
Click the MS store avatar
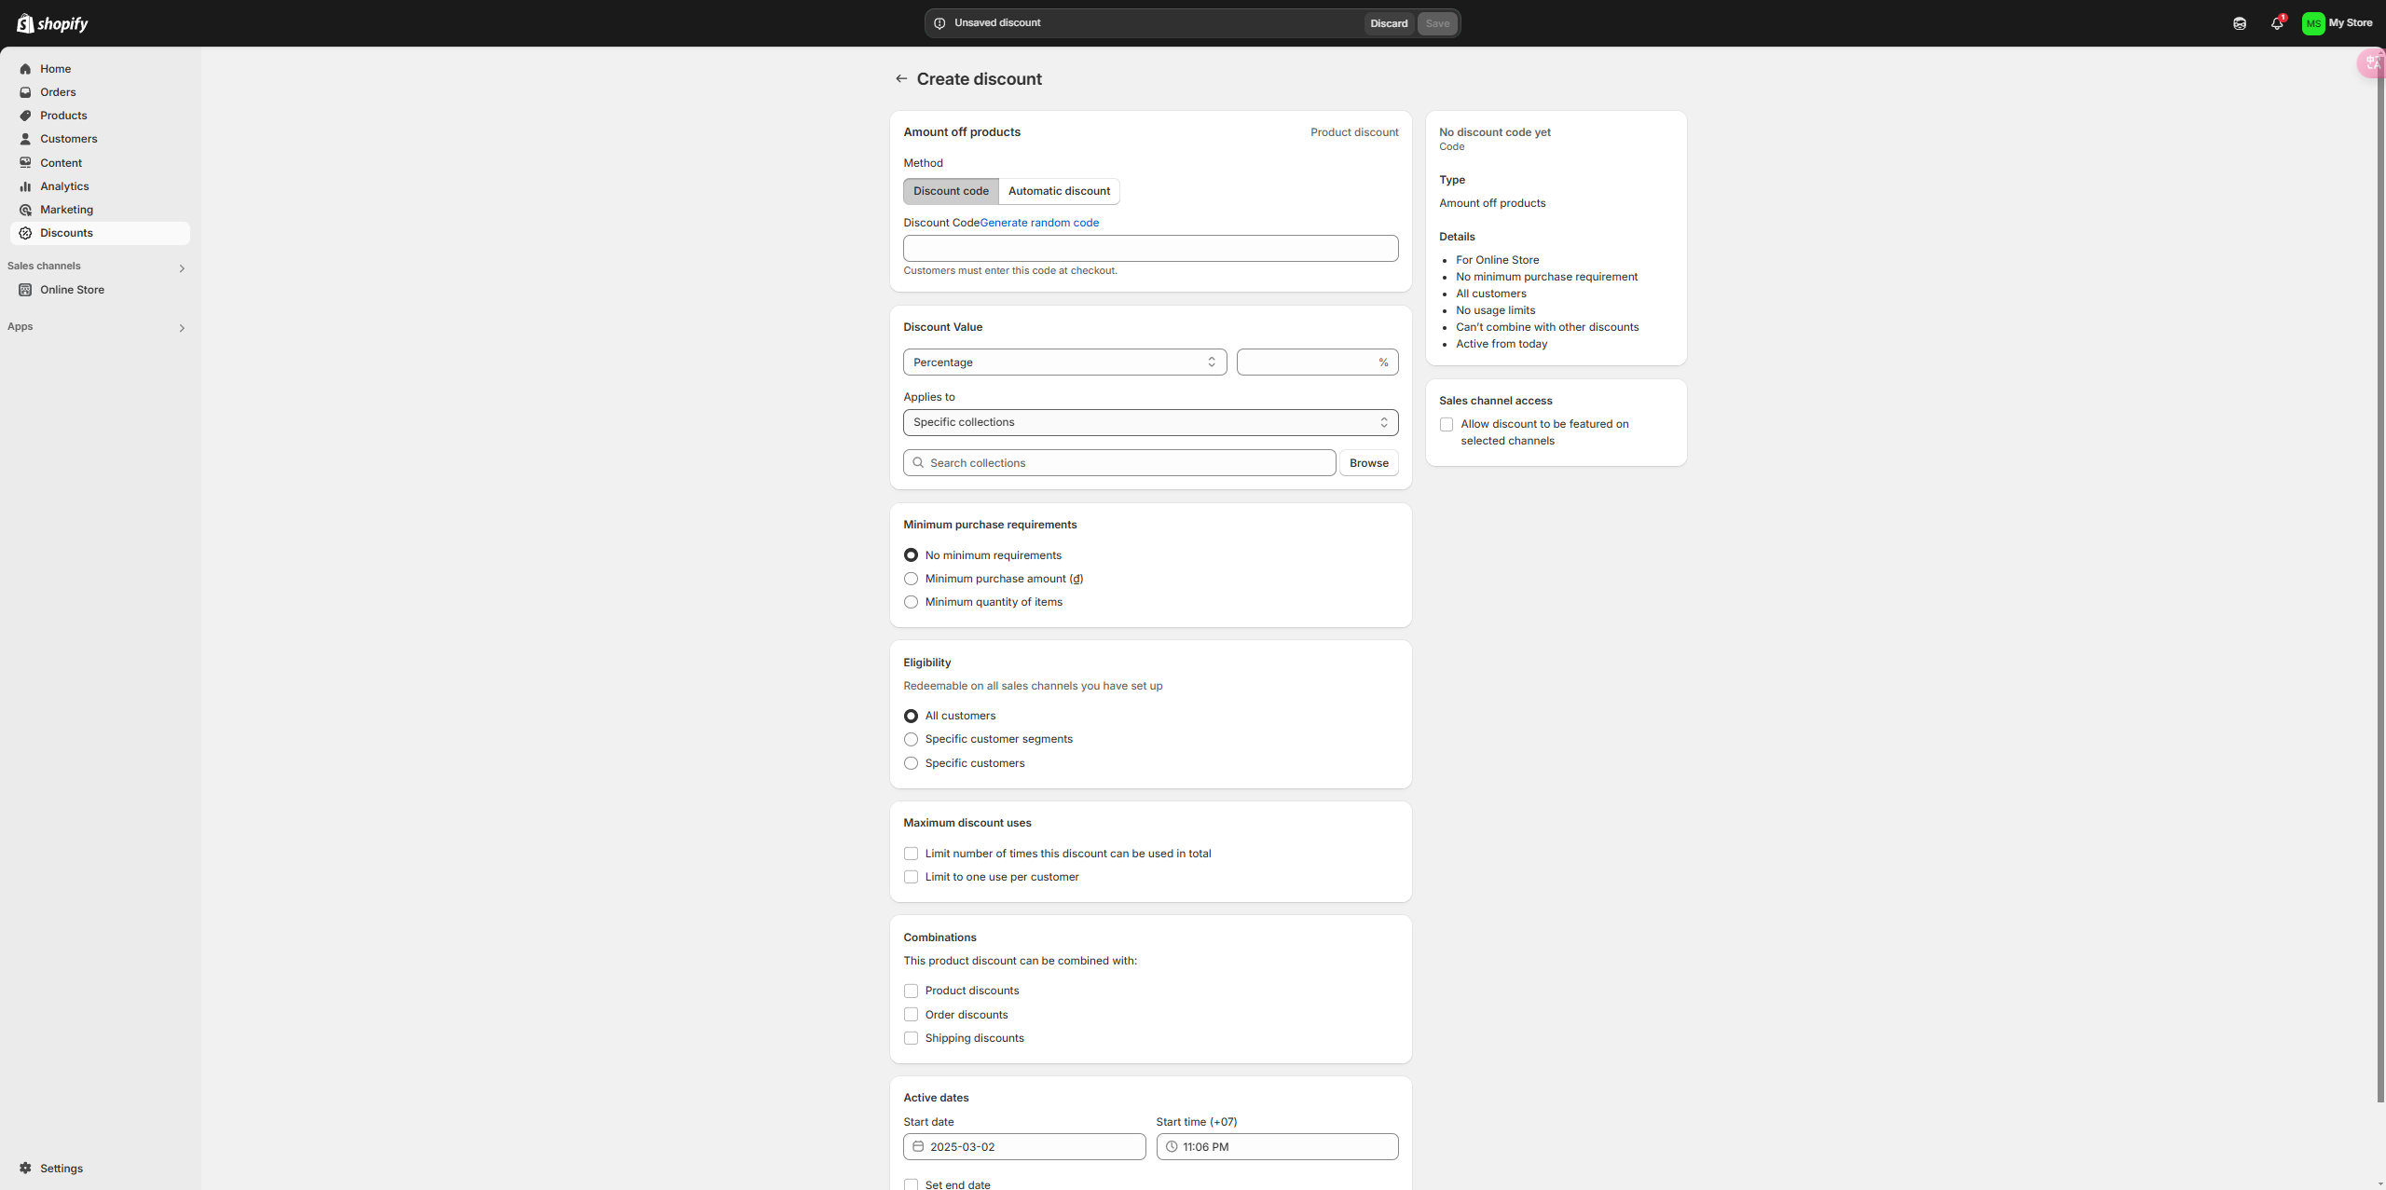(2313, 23)
